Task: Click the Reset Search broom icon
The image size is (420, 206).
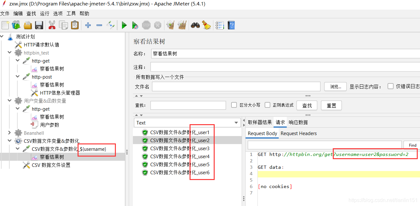Action: point(206,25)
